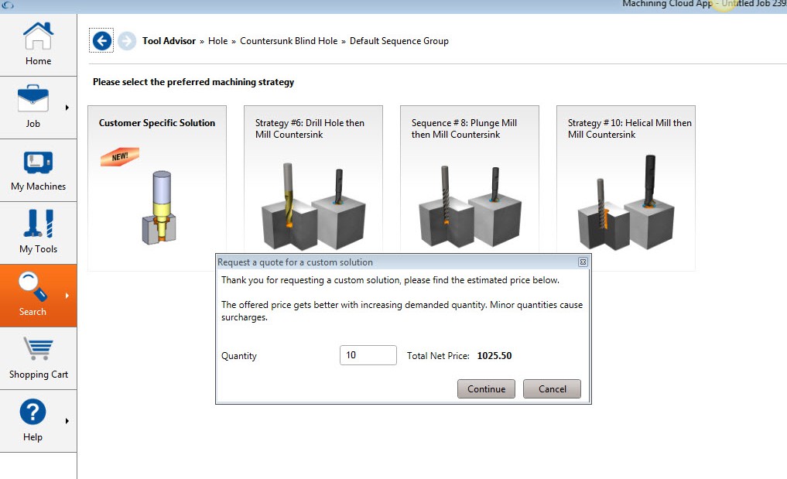Open Tool Advisor breadcrumb

click(169, 41)
